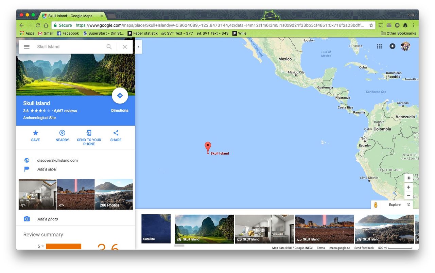Viewport: 435px width, 273px height.
Task: Select the Skull Island - Google Maps tab
Action: tap(71, 16)
